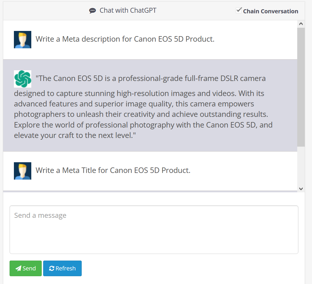312x284 pixels.
Task: Click the Chat with ChatGPT heading
Action: point(128,10)
